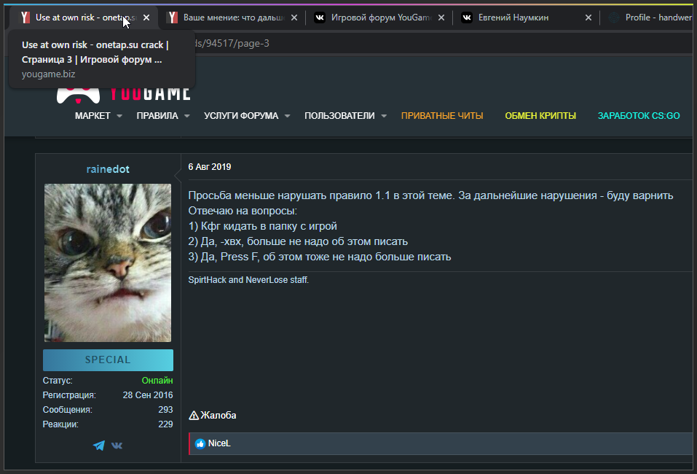Viewport: 697px width, 474px height.
Task: Close the 'Use at own risk' tab
Action: coord(146,18)
